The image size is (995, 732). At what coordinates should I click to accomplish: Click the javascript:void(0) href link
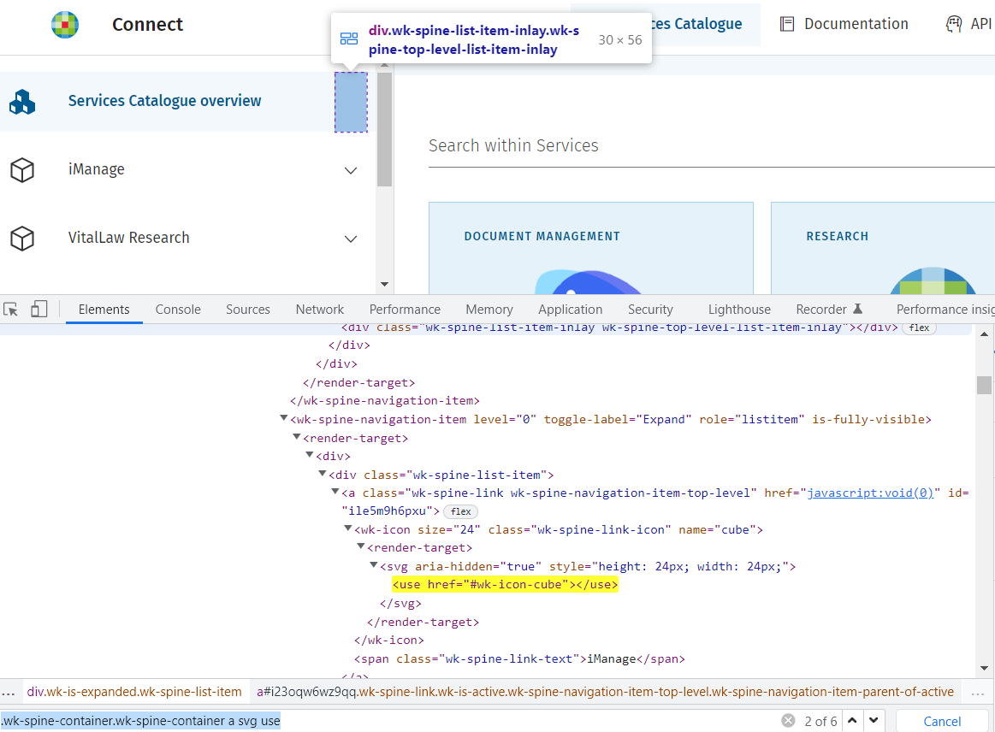pyautogui.click(x=870, y=493)
